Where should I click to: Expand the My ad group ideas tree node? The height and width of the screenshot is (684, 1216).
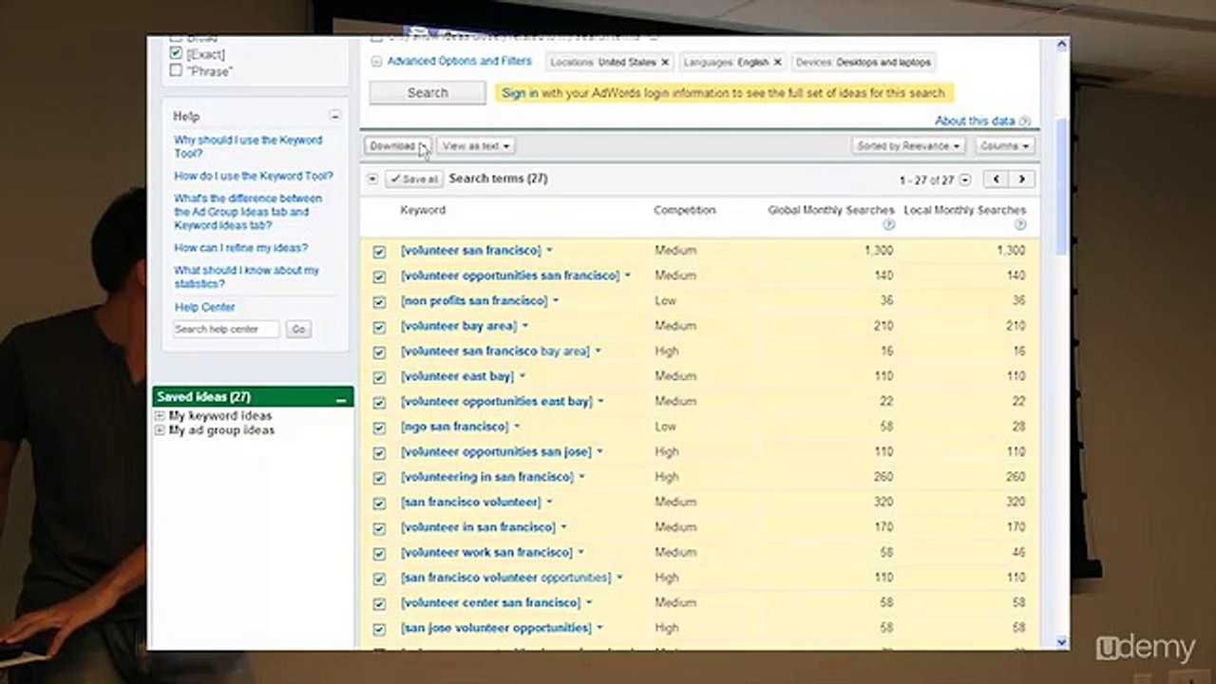tap(160, 430)
